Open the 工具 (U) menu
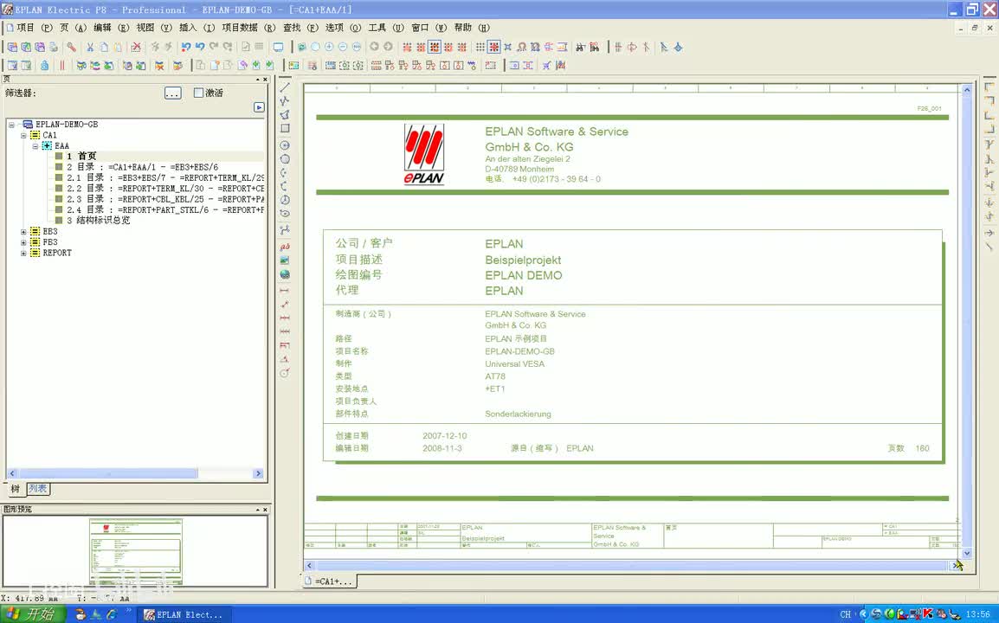Screen dimensions: 999x623 pos(385,28)
